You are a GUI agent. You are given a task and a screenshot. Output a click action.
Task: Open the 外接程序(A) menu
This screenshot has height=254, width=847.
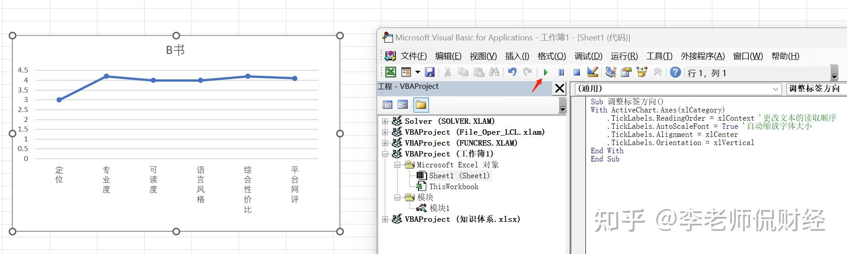click(x=703, y=56)
